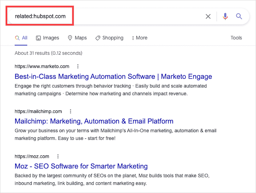Click the https://mailchimp.com URL
This screenshot has width=256, height=193.
tap(38, 111)
